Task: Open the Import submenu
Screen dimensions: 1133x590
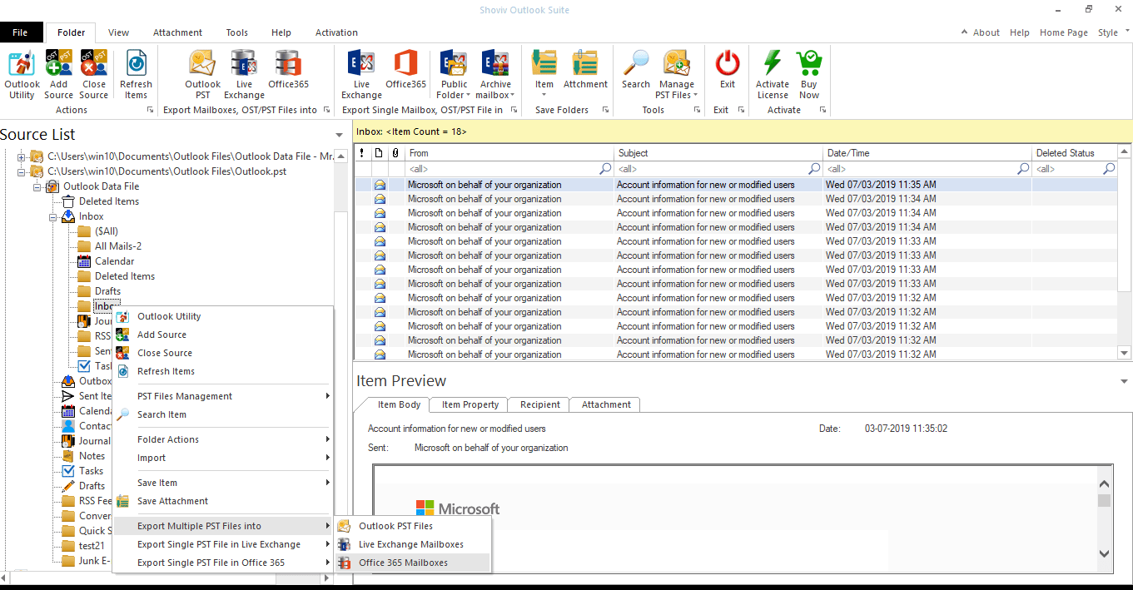Action: pyautogui.click(x=223, y=458)
